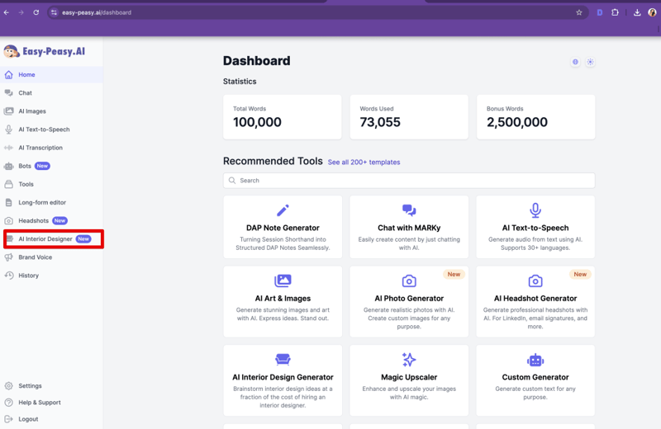Click the See all 200+ templates link
This screenshot has width=661, height=429.
click(x=364, y=163)
